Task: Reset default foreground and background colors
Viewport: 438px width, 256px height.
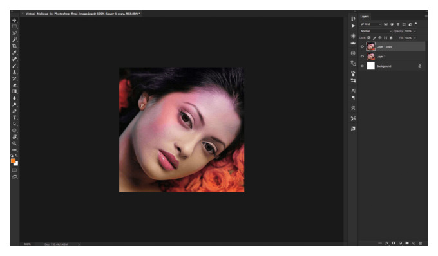Action: pos(12,156)
